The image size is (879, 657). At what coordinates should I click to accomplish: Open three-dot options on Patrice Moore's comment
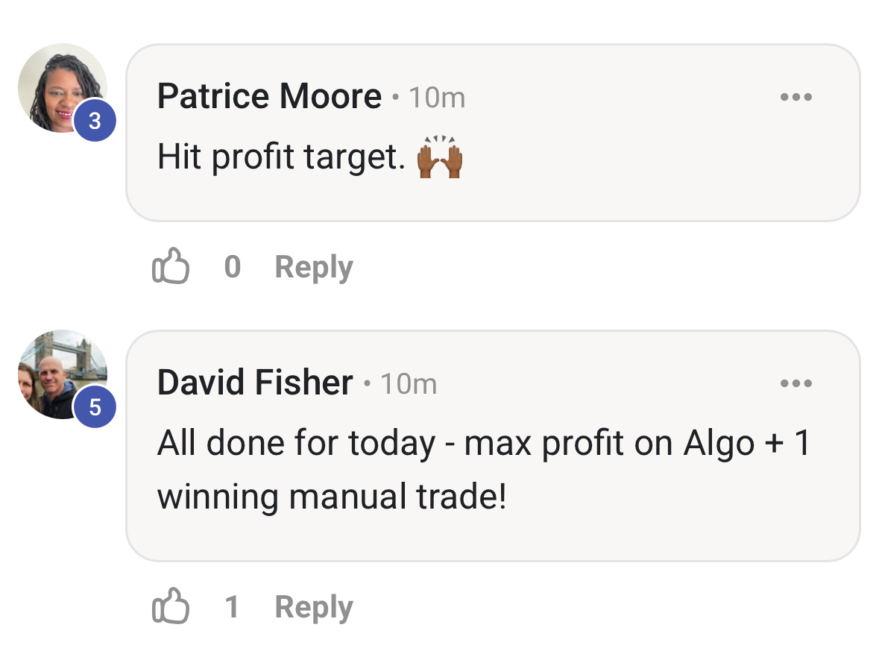[x=796, y=97]
